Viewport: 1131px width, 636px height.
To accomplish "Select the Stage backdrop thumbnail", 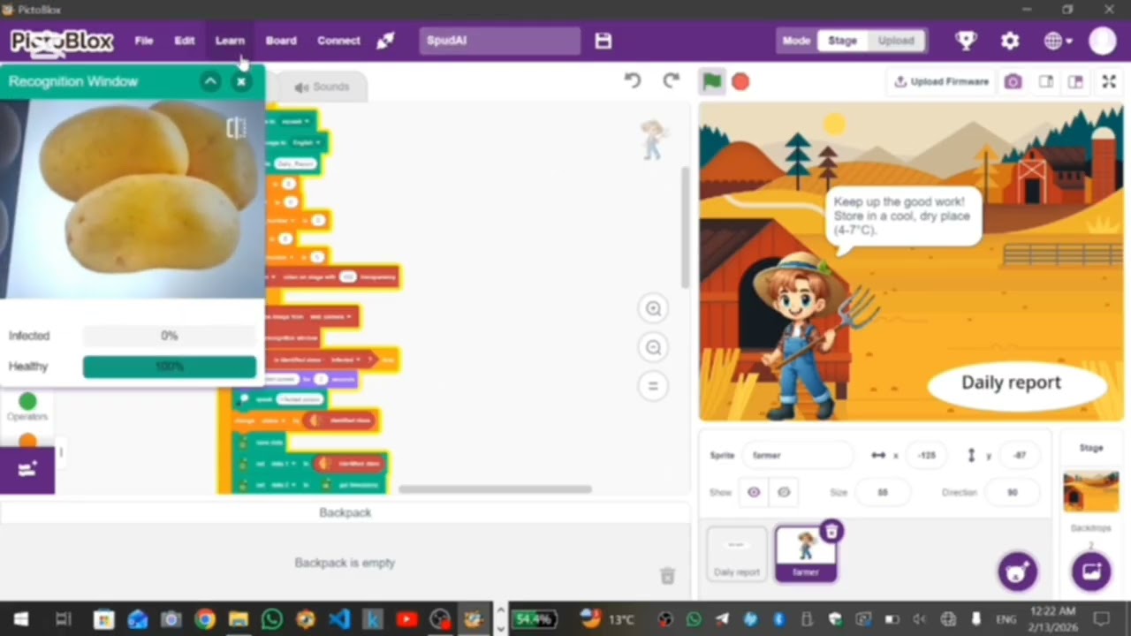I will click(1090, 491).
